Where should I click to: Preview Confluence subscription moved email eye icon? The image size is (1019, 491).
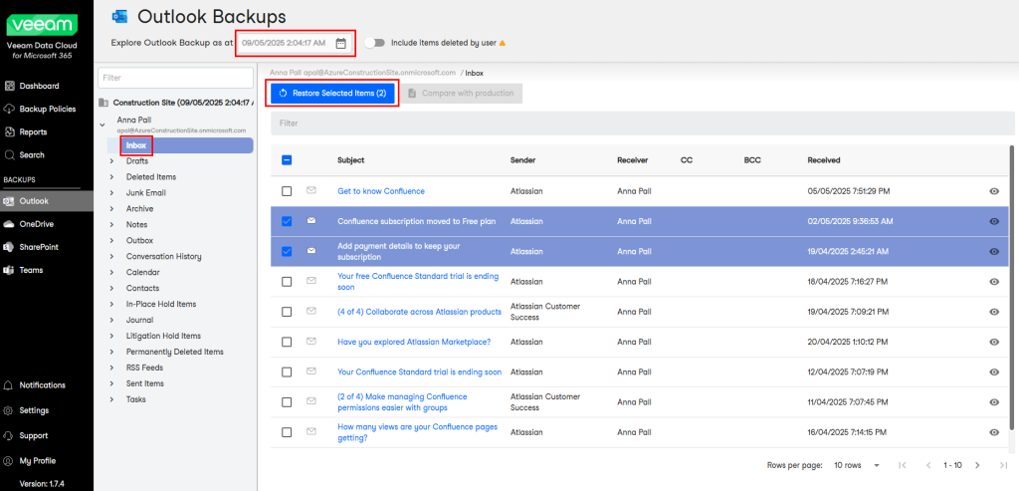[994, 221]
